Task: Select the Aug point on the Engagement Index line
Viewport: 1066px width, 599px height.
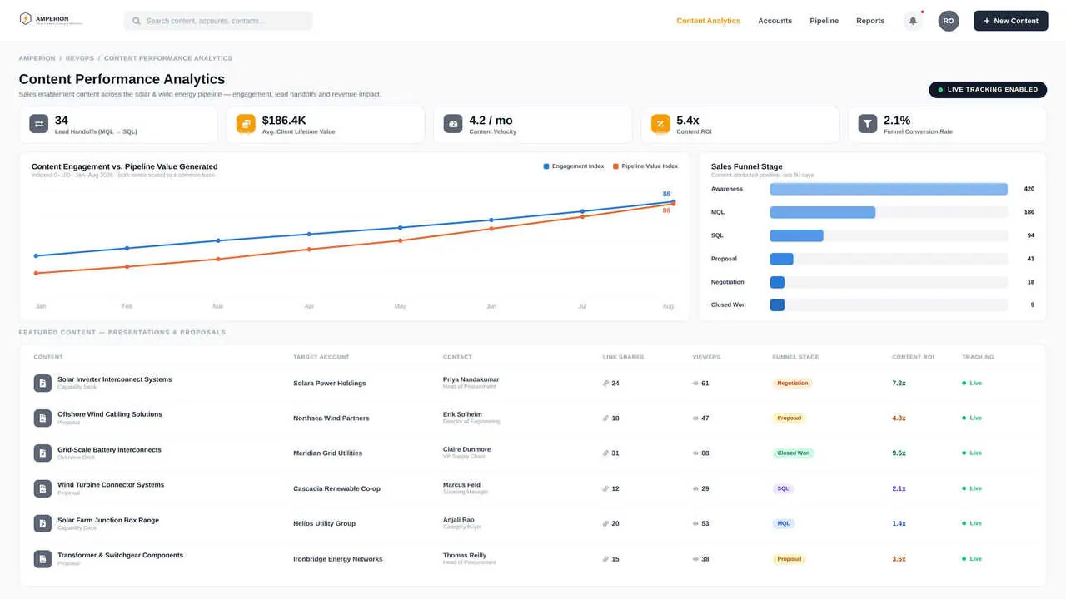Action: (673, 201)
